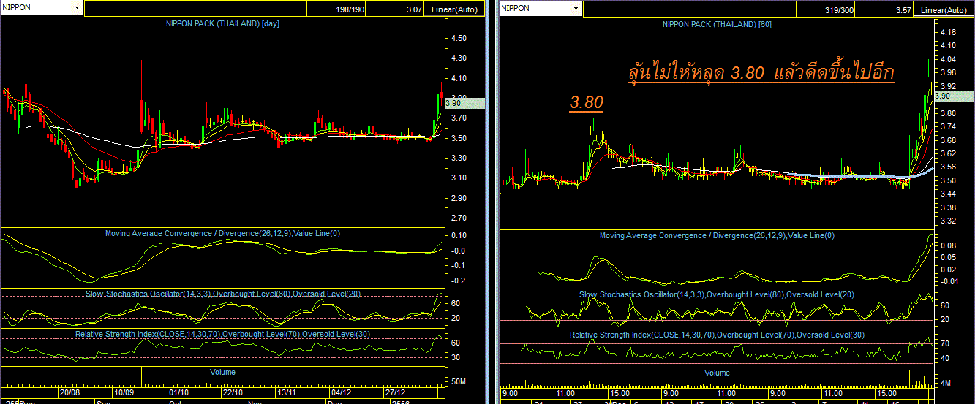
Task: Click the 04/12 date on day chart axis
Action: coord(340,392)
